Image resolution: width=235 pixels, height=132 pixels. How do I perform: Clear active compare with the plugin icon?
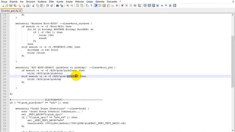[x=153, y=5]
